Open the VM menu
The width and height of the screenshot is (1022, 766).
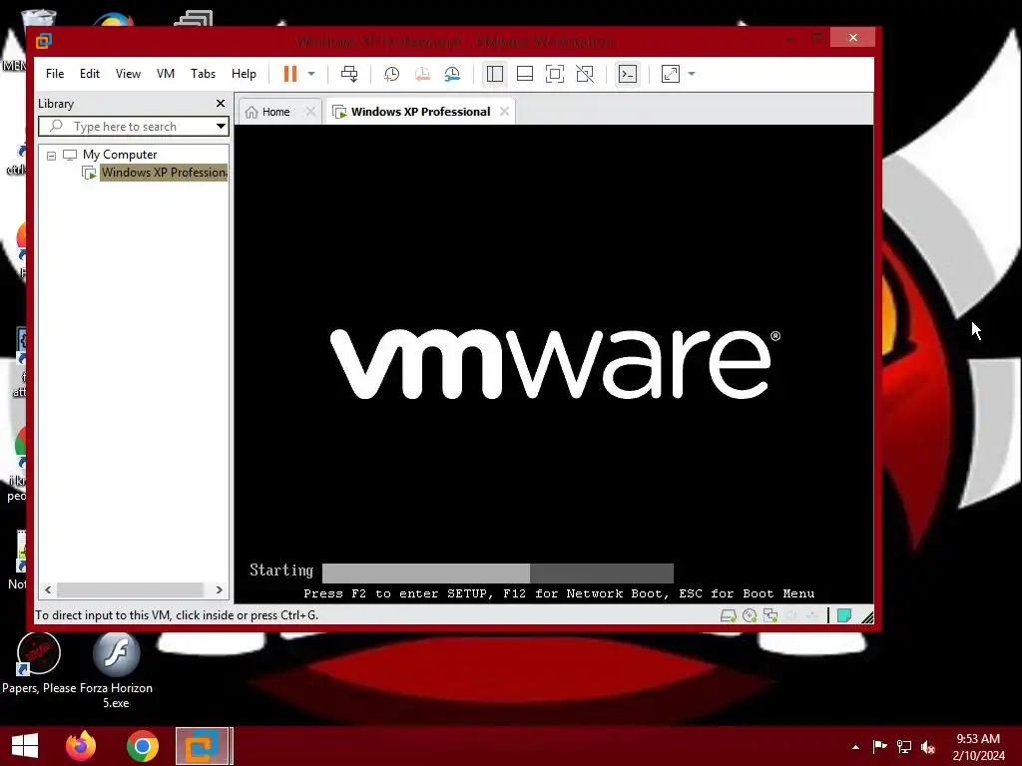[x=166, y=74]
